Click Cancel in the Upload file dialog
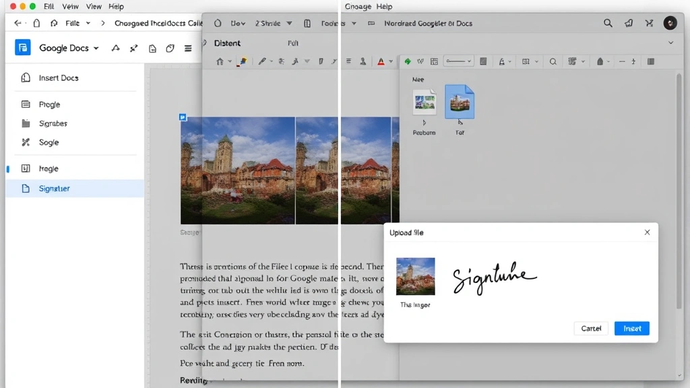The image size is (690, 388). coord(591,328)
